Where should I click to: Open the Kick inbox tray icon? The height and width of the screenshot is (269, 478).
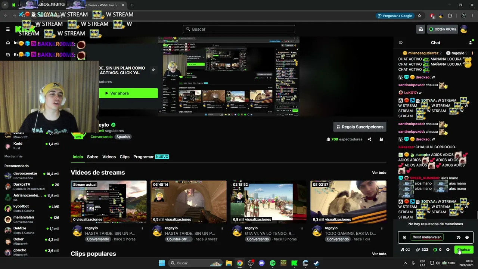click(420, 29)
